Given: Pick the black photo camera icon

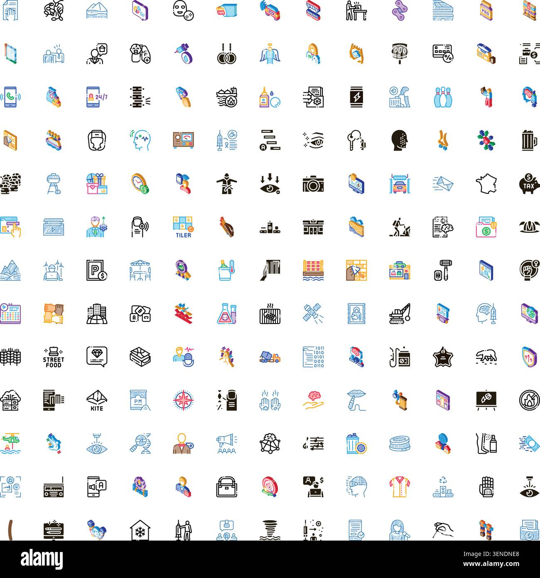Looking at the screenshot, I should [x=313, y=184].
